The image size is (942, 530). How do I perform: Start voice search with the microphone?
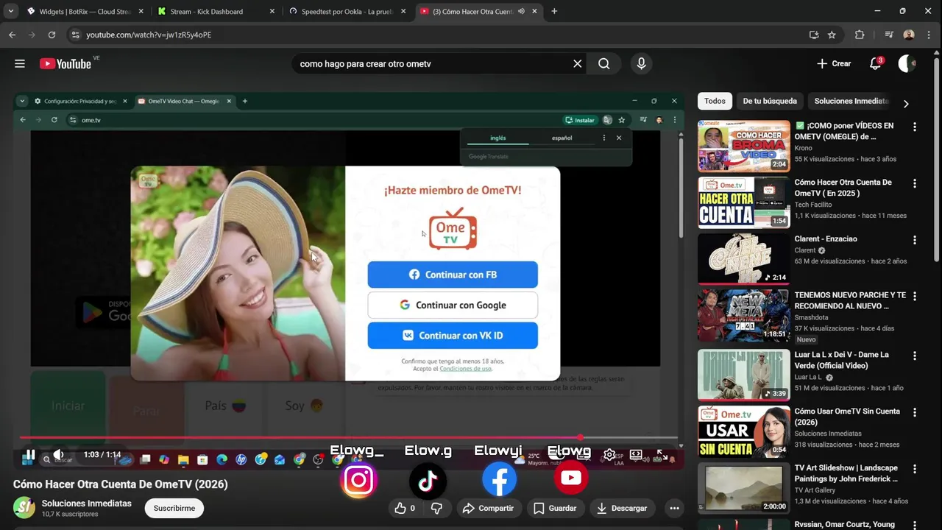[x=641, y=64]
